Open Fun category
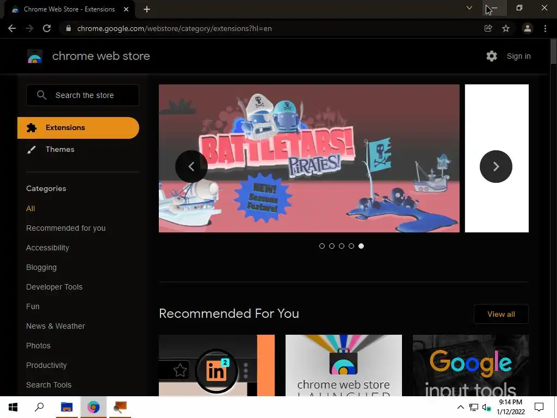The width and height of the screenshot is (557, 418). (33, 306)
